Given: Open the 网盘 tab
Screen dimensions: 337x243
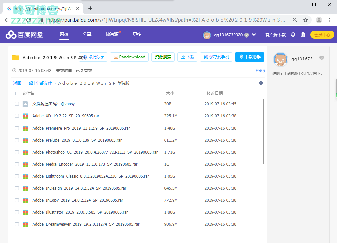Looking at the screenshot, I should click(64, 35).
